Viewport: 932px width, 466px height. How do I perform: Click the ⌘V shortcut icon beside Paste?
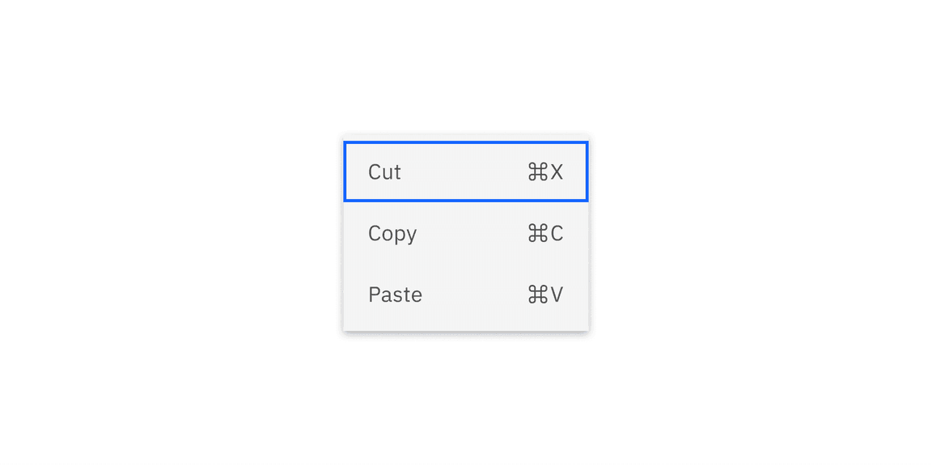click(545, 294)
